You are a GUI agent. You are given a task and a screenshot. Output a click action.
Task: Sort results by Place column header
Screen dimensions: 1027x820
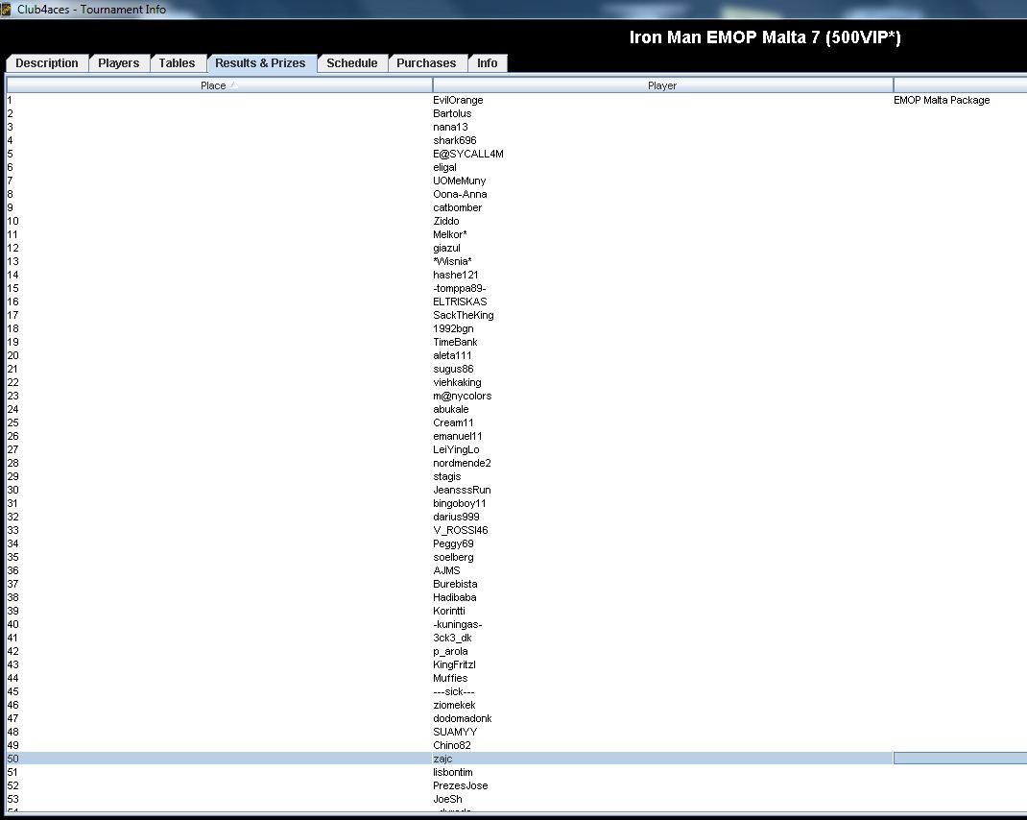click(213, 85)
